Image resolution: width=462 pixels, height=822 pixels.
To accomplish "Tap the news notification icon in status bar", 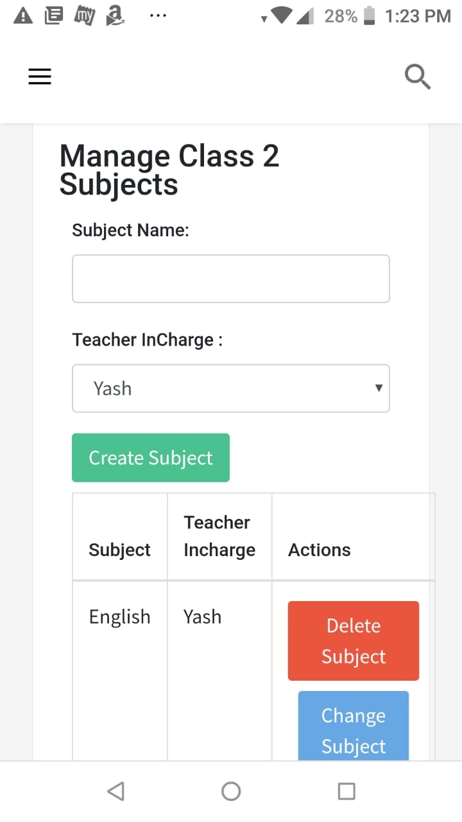I will 53,16.
